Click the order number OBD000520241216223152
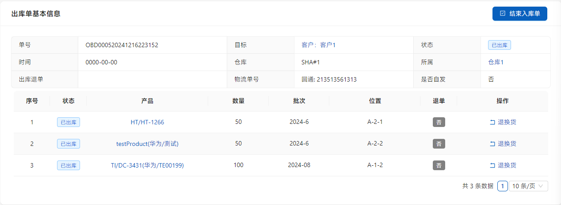The height and width of the screenshot is (205, 561). click(122, 45)
